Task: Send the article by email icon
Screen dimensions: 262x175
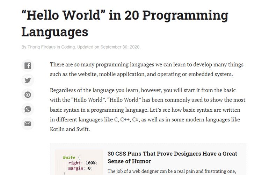Action: (x=28, y=124)
